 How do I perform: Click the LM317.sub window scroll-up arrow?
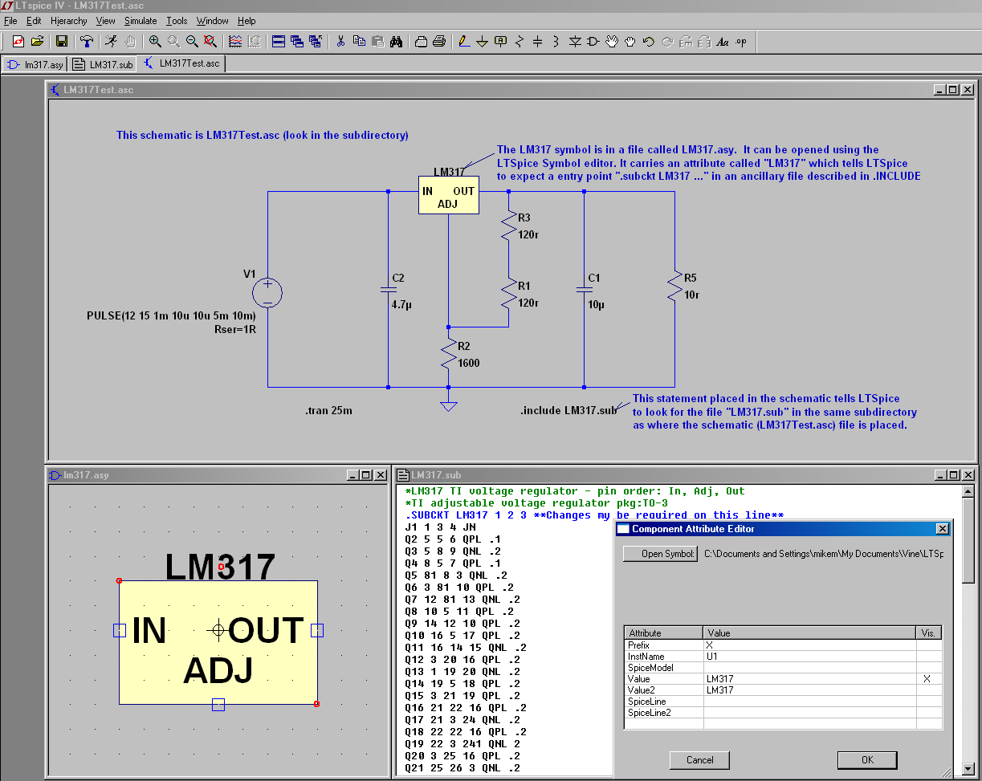(968, 491)
